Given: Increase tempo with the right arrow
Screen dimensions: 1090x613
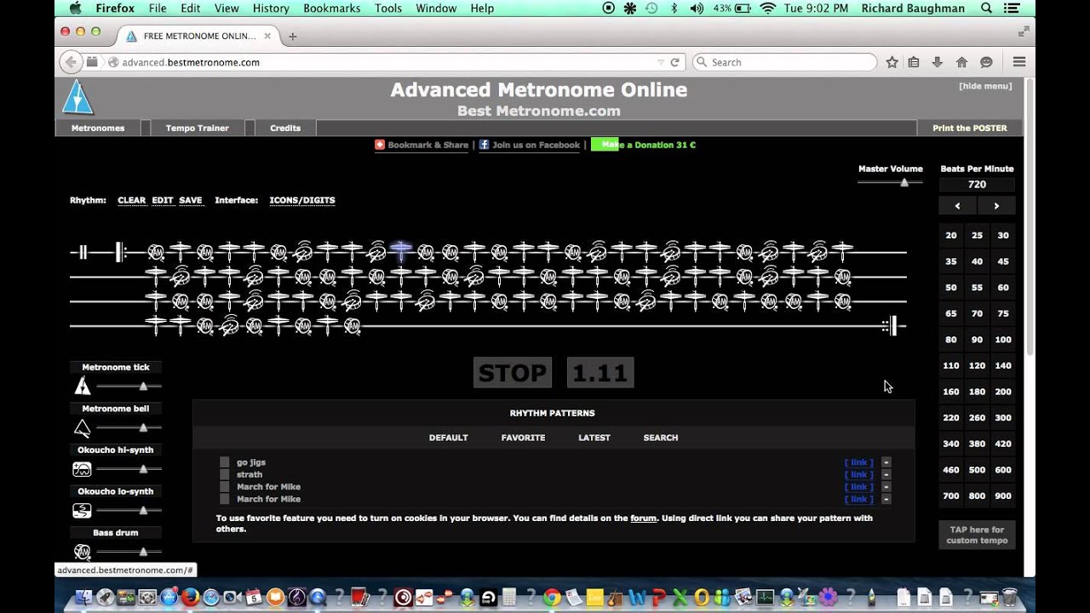Looking at the screenshot, I should [x=996, y=206].
